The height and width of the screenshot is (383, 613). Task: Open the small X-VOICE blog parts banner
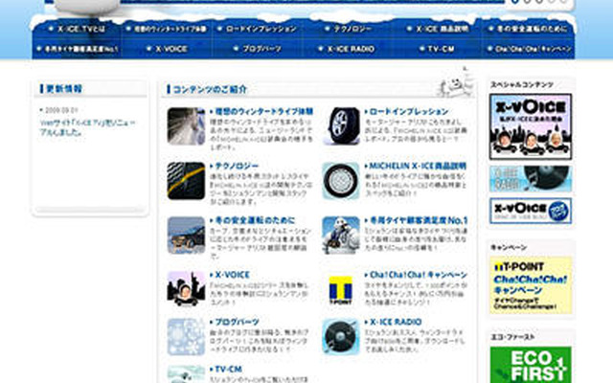coord(531,211)
